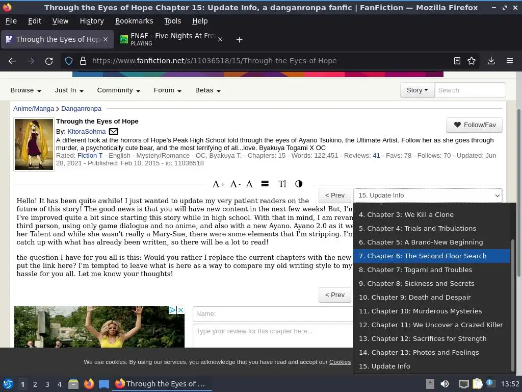522x392 pixels.
Task: Open the Anime/Manga breadcrumb link
Action: click(x=34, y=109)
